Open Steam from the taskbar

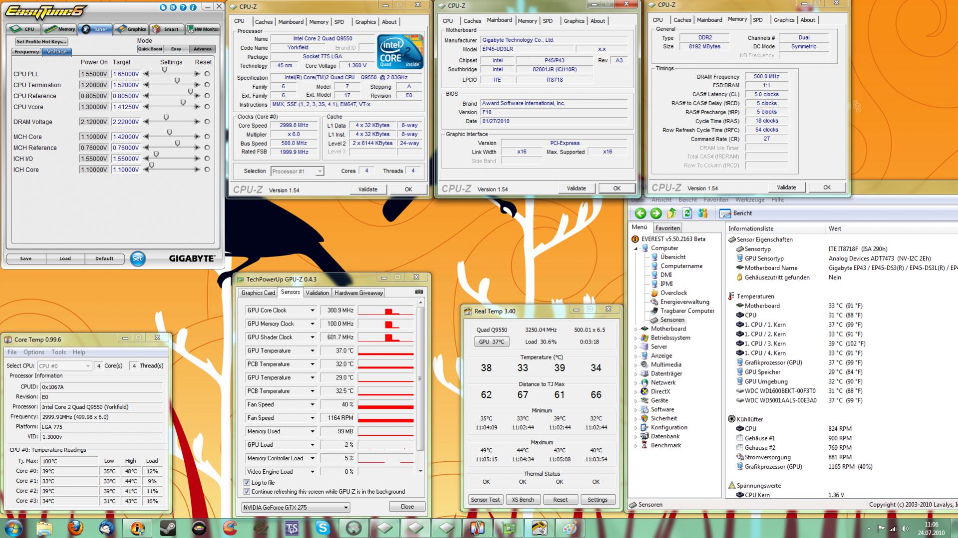pos(168,528)
